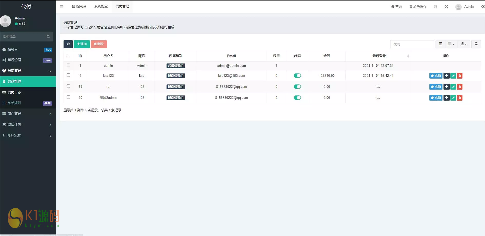Viewport: 485px width, 236px height.
Task: Click the table refresh icon button
Action: [x=68, y=44]
